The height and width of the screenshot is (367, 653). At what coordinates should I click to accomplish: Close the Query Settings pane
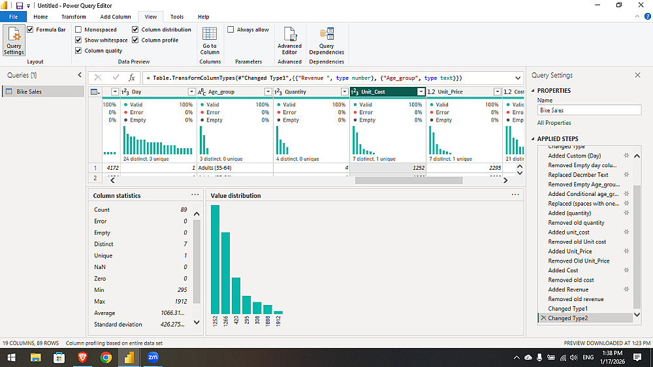(x=637, y=75)
